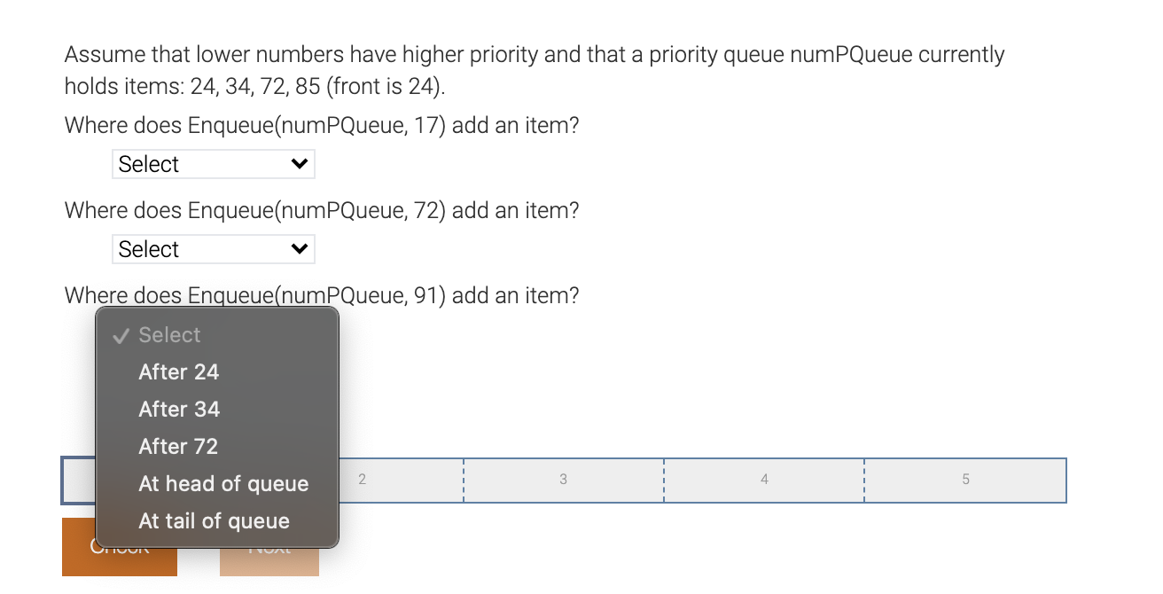This screenshot has width=1163, height=594.
Task: Pick At tail of queue option
Action: point(213,520)
